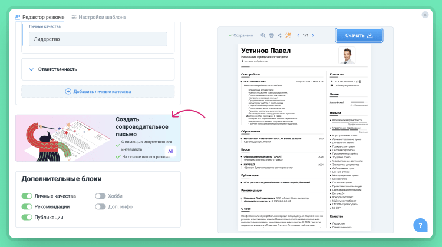This screenshot has height=247, width=442.
Task: Click the zoom-in magnifier icon
Action: [x=263, y=36]
